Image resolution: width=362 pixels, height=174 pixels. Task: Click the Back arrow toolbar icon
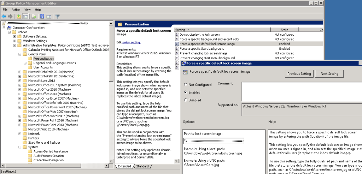(4, 16)
